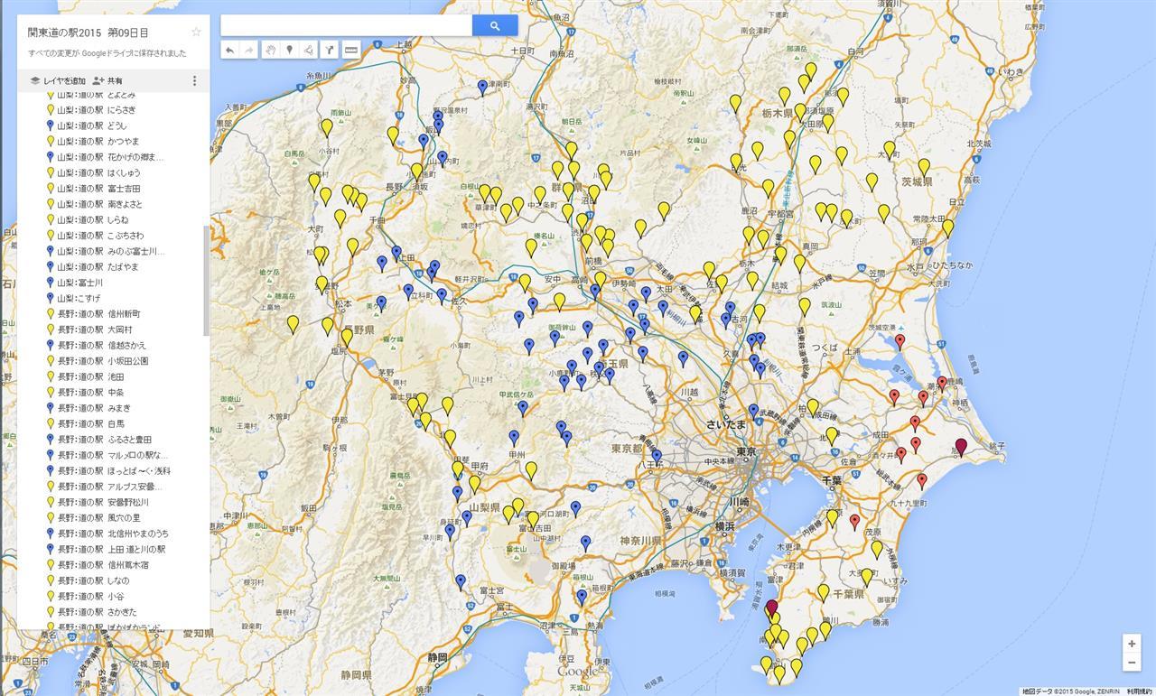Viewport: 1156px width, 696px height.
Task: Select list item 道の駅 はくしゅう
Action: coord(99,172)
